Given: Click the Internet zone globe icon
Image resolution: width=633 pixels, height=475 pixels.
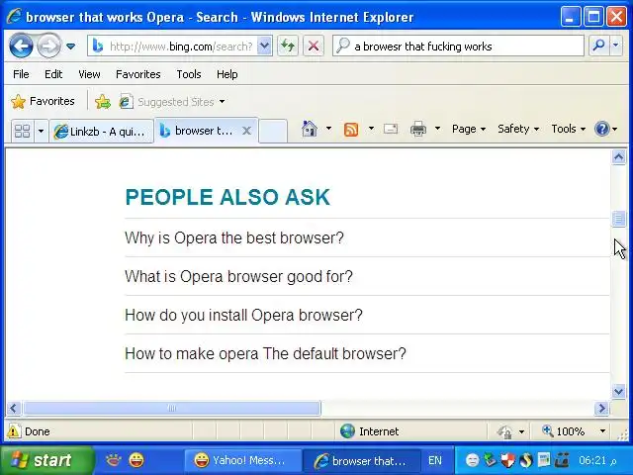Looking at the screenshot, I should (347, 431).
